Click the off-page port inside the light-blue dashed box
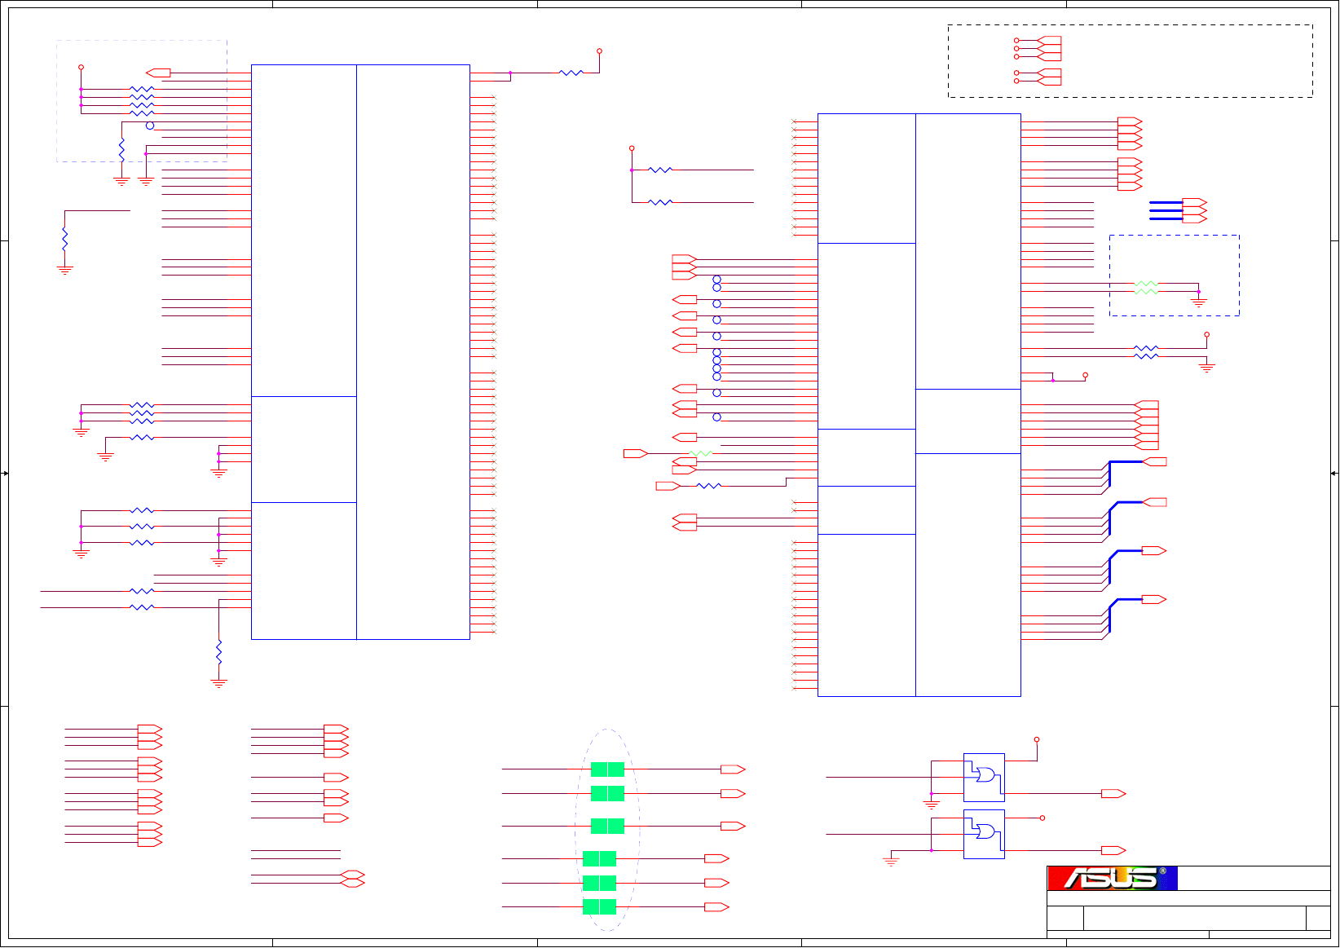This screenshot has height=948, width=1340. (x=158, y=73)
